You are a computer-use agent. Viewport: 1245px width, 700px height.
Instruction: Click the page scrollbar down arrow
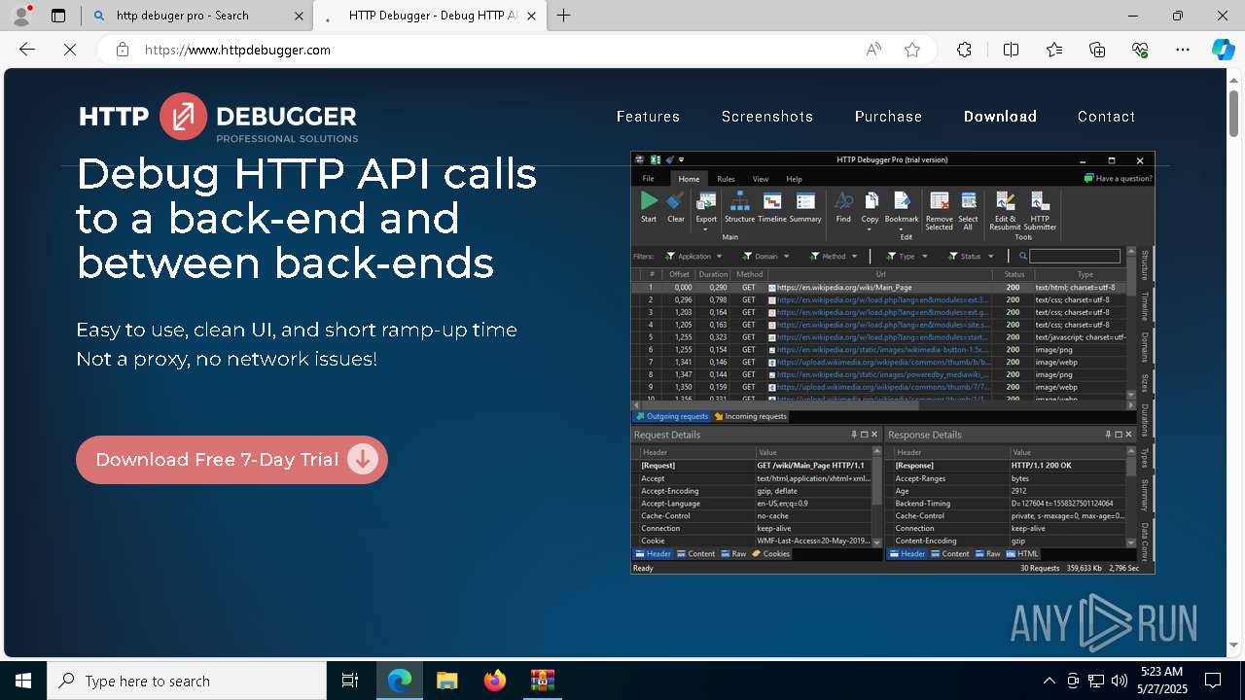[1235, 645]
